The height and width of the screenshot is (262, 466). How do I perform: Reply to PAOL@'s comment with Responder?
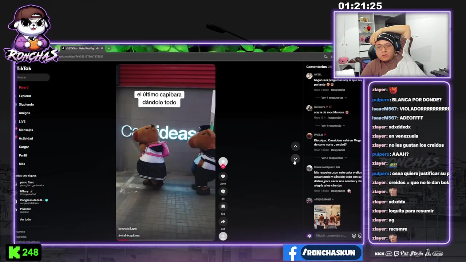338,150
